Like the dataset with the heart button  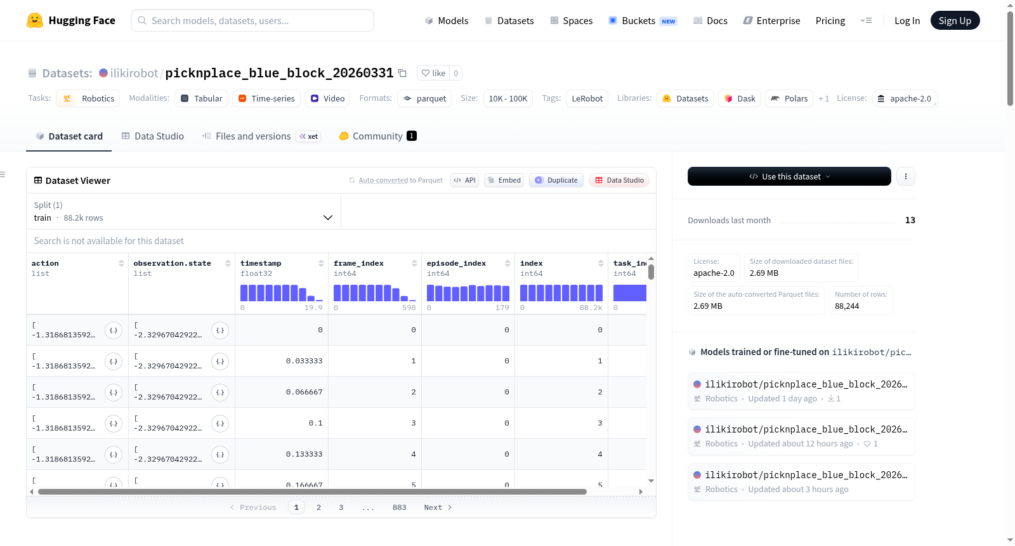pos(433,73)
